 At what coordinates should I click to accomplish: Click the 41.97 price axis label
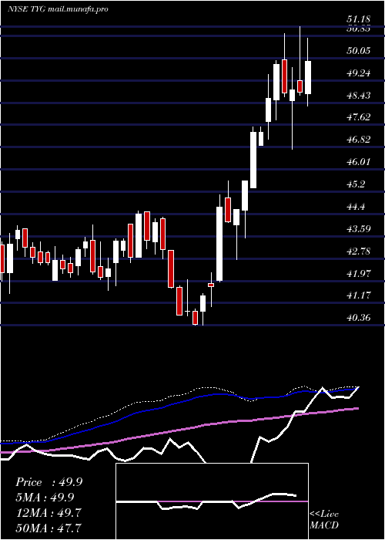pos(358,273)
